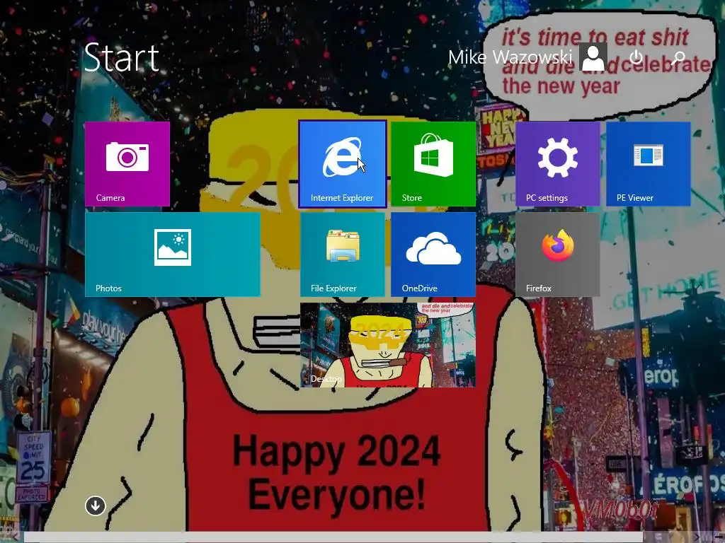Launch the PE Viewer tile
725x543 pixels.
tap(649, 164)
